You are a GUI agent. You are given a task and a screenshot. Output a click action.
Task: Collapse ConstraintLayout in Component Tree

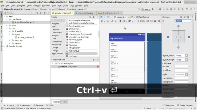click(x=53, y=63)
